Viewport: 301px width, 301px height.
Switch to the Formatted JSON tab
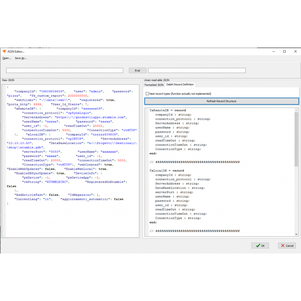pyautogui.click(x=154, y=85)
